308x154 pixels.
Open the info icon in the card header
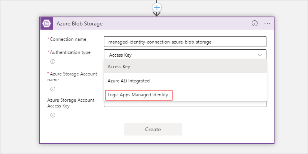254,23
